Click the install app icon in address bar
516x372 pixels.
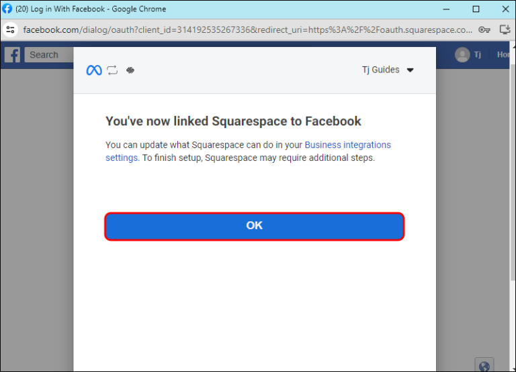pyautogui.click(x=505, y=29)
